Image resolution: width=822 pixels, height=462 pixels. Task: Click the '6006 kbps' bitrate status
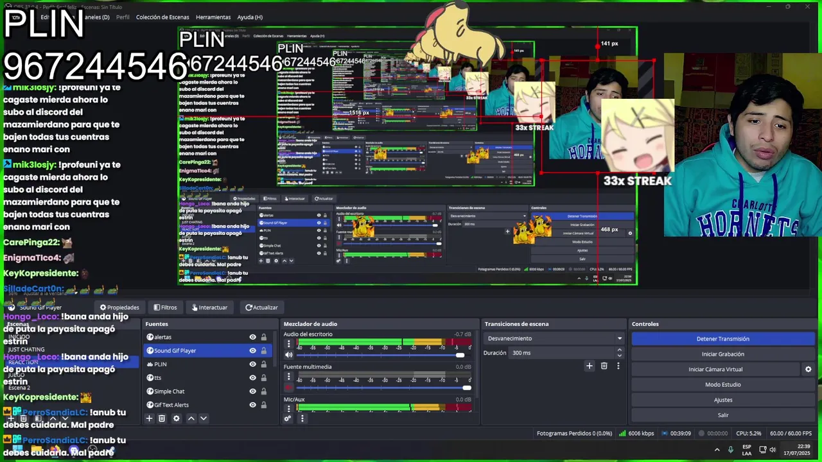pyautogui.click(x=641, y=434)
